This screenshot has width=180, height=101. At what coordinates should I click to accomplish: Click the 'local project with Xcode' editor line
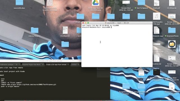tap(12, 71)
